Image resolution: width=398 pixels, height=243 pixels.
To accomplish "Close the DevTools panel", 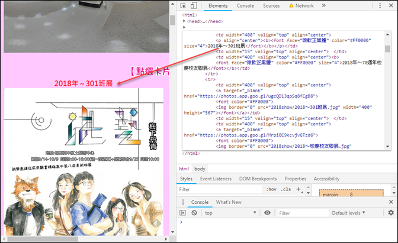I will [x=391, y=5].
